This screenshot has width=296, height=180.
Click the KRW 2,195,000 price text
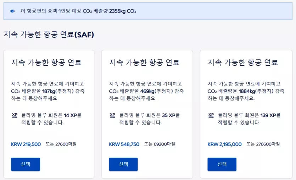pyautogui.click(x=224, y=144)
